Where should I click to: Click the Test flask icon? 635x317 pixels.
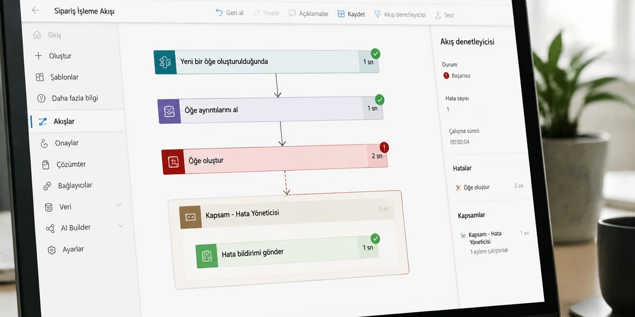point(438,15)
